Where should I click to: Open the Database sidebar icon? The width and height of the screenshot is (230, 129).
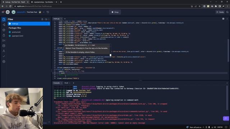(4, 46)
